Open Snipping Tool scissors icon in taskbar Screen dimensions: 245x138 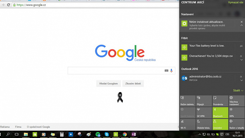[80, 134]
